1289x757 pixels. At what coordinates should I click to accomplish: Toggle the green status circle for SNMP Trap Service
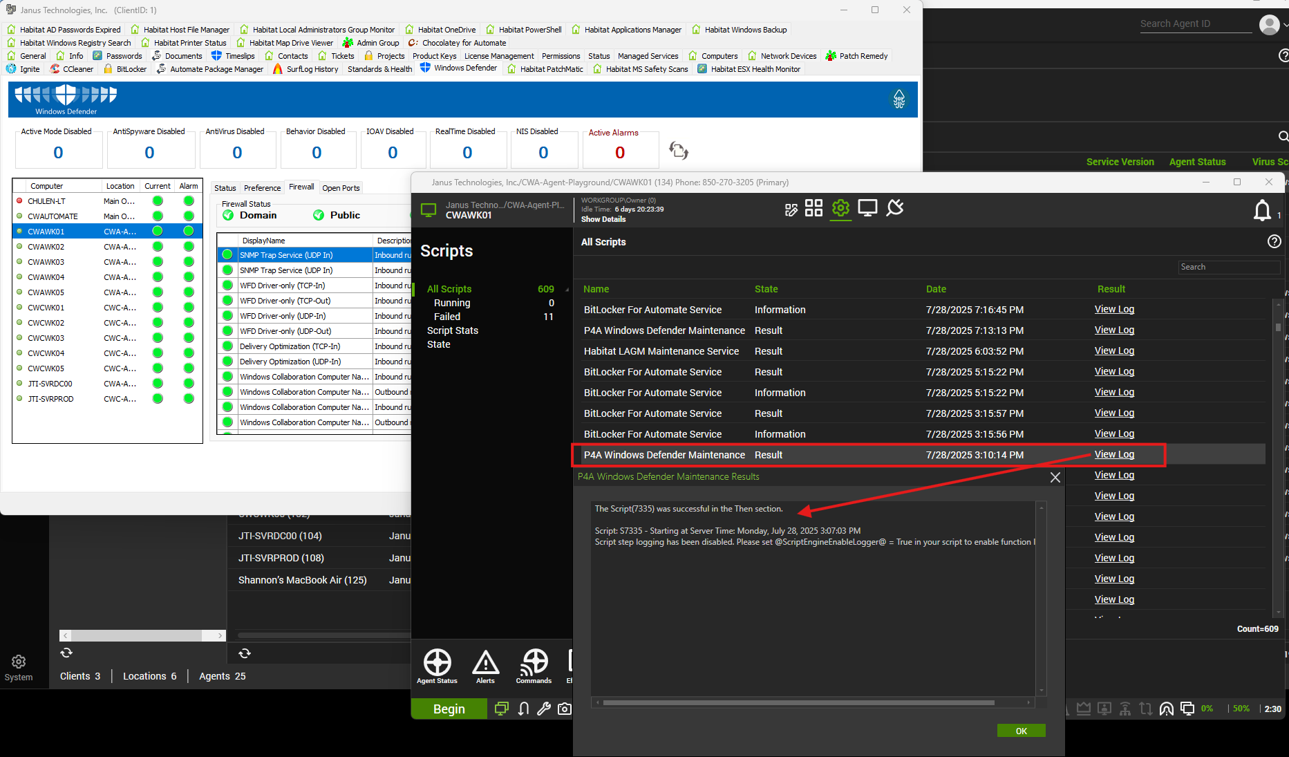[227, 255]
